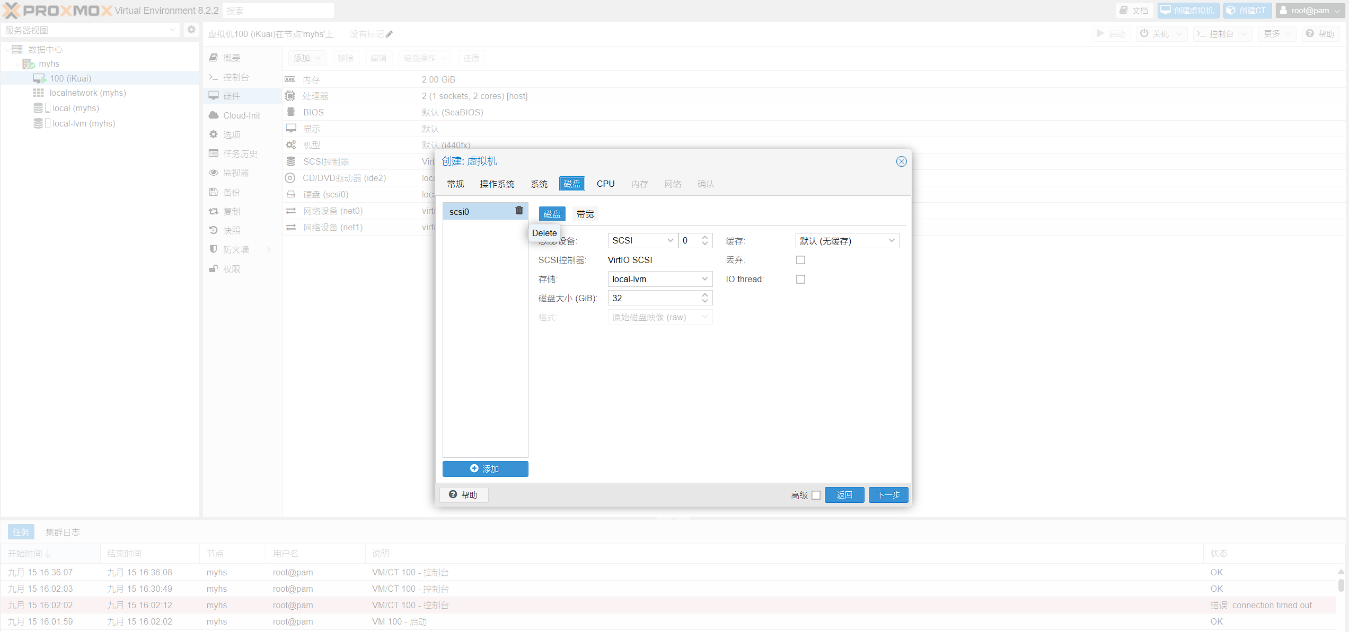Select Datacenter (数据中心) in the tree
Viewport: 1349px width, 632px height.
[x=46, y=49]
